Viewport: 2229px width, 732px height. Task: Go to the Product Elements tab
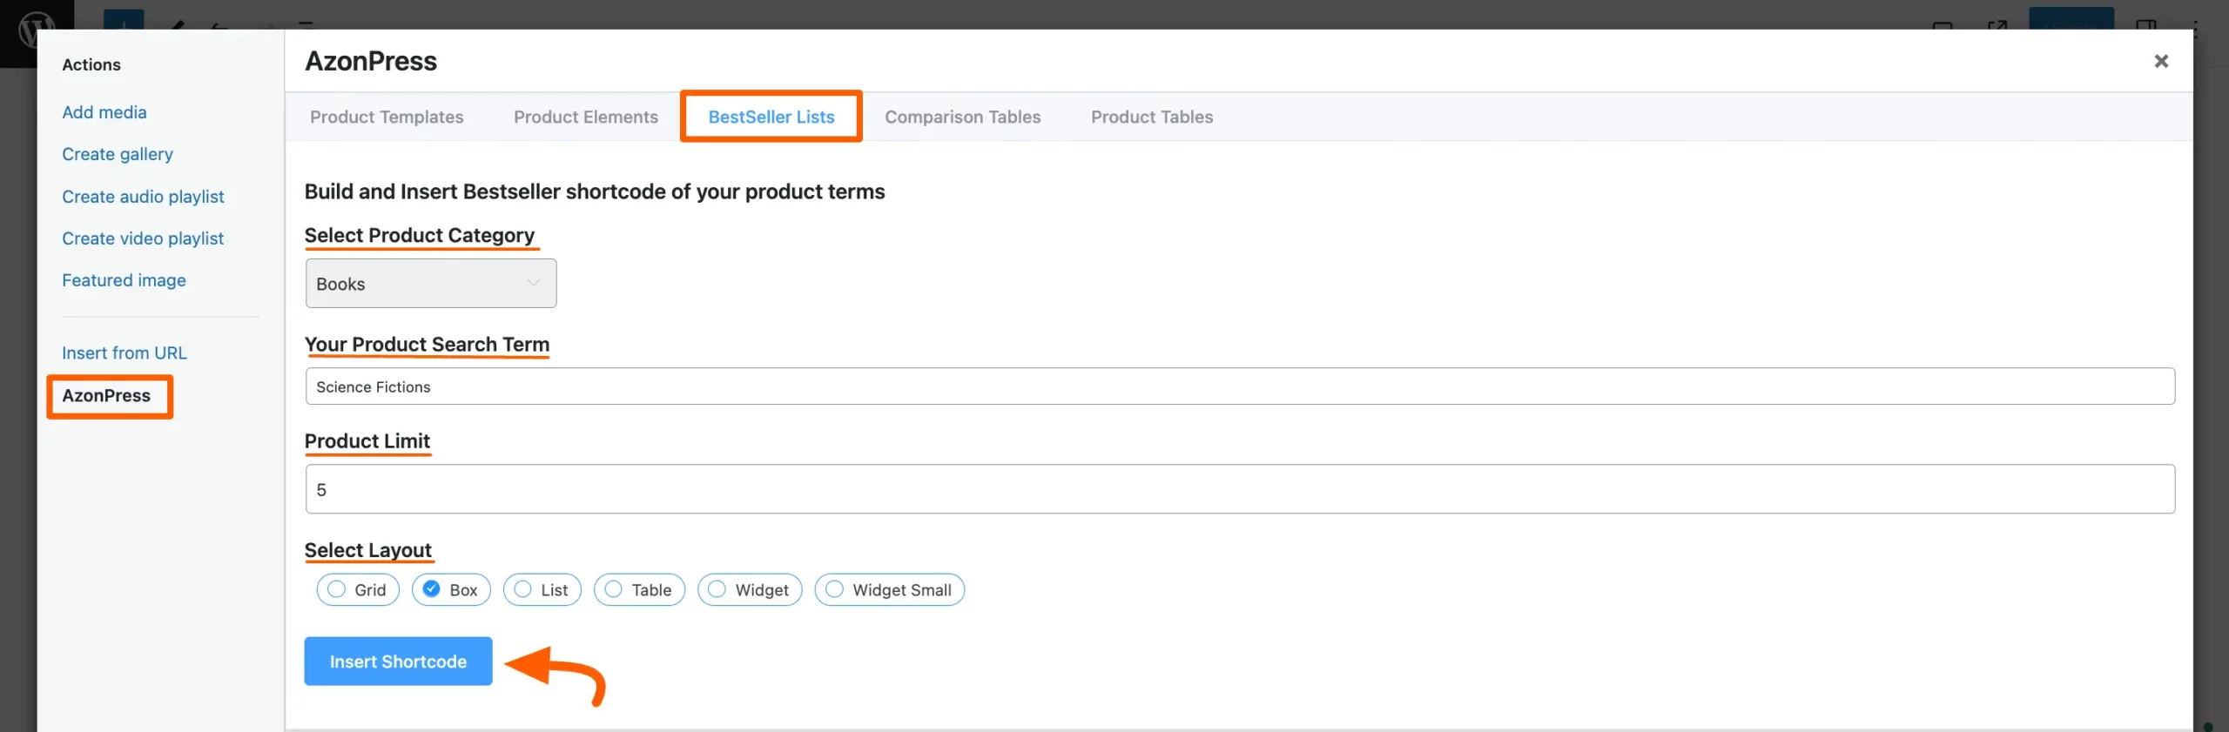pos(585,117)
